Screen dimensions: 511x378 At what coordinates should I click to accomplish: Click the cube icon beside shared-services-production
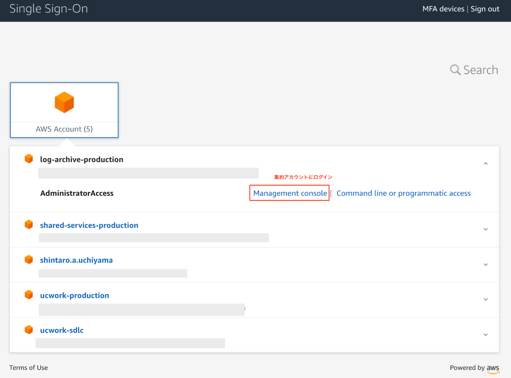(x=29, y=225)
